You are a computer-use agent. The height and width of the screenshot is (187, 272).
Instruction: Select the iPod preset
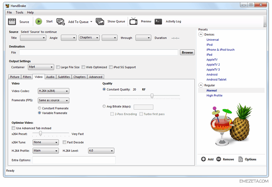pos(209,45)
